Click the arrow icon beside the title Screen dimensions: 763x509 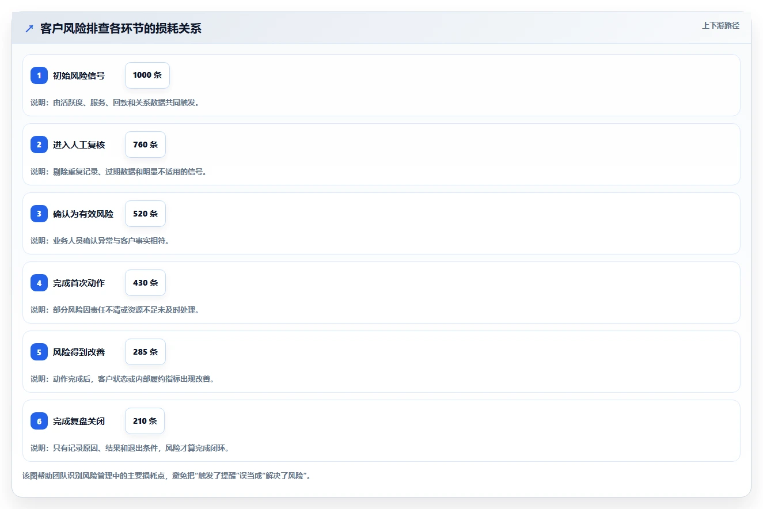[29, 28]
